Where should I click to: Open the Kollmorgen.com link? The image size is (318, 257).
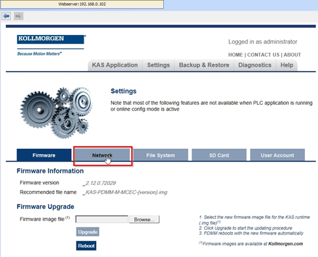pyautogui.click(x=286, y=244)
